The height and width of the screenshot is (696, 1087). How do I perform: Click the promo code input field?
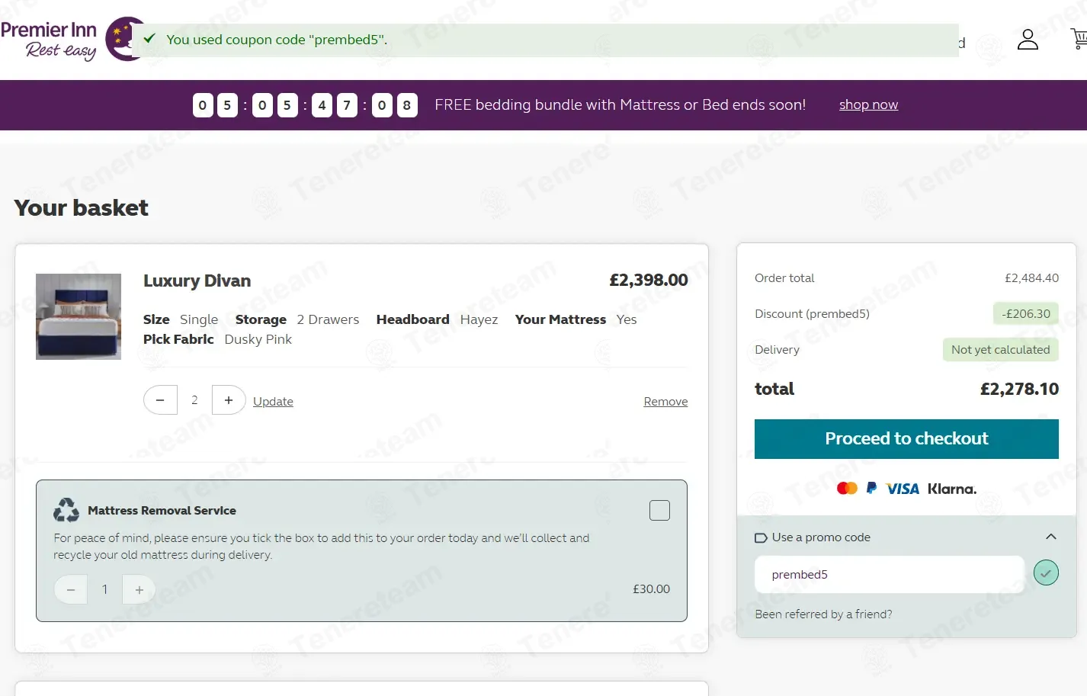889,574
